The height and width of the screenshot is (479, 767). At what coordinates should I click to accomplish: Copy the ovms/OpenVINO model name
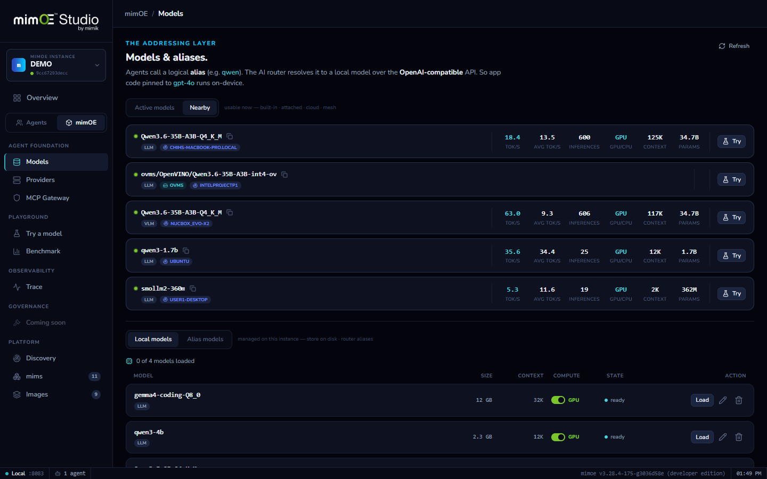(x=284, y=175)
